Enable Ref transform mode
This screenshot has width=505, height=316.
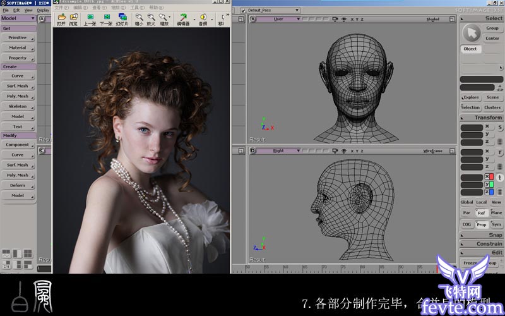pos(481,213)
